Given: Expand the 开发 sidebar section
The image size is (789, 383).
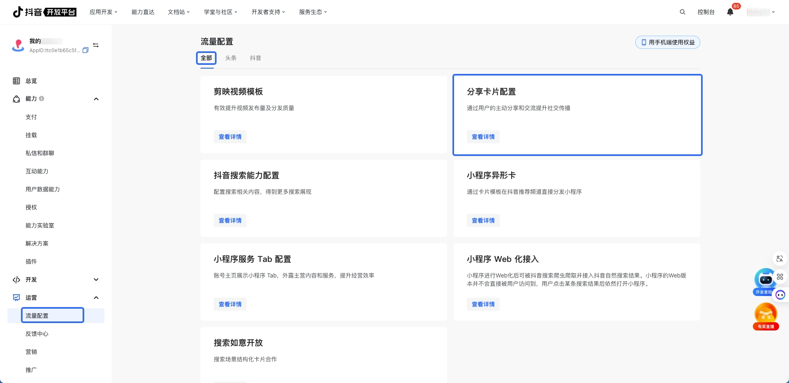Looking at the screenshot, I should [x=96, y=280].
